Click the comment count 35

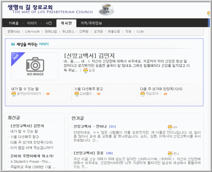click(x=99, y=94)
